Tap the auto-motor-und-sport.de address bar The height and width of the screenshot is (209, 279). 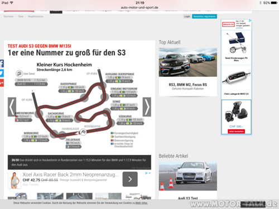pyautogui.click(x=139, y=7)
